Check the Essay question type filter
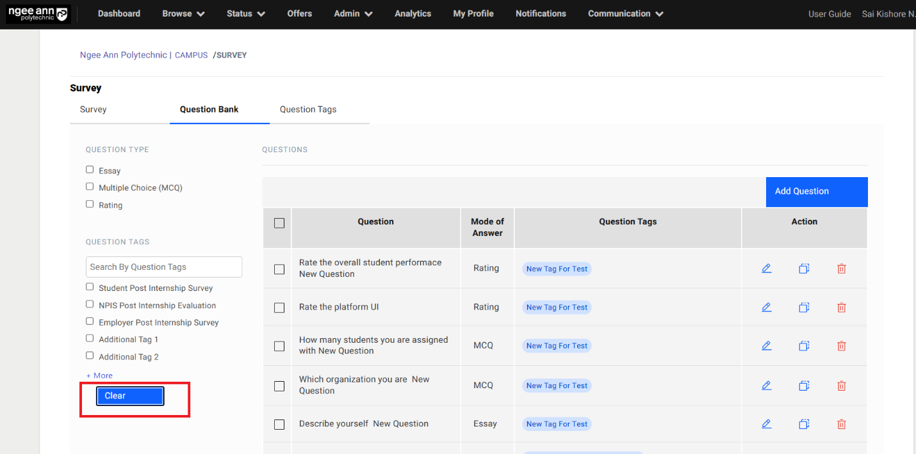916x454 pixels. pos(90,170)
